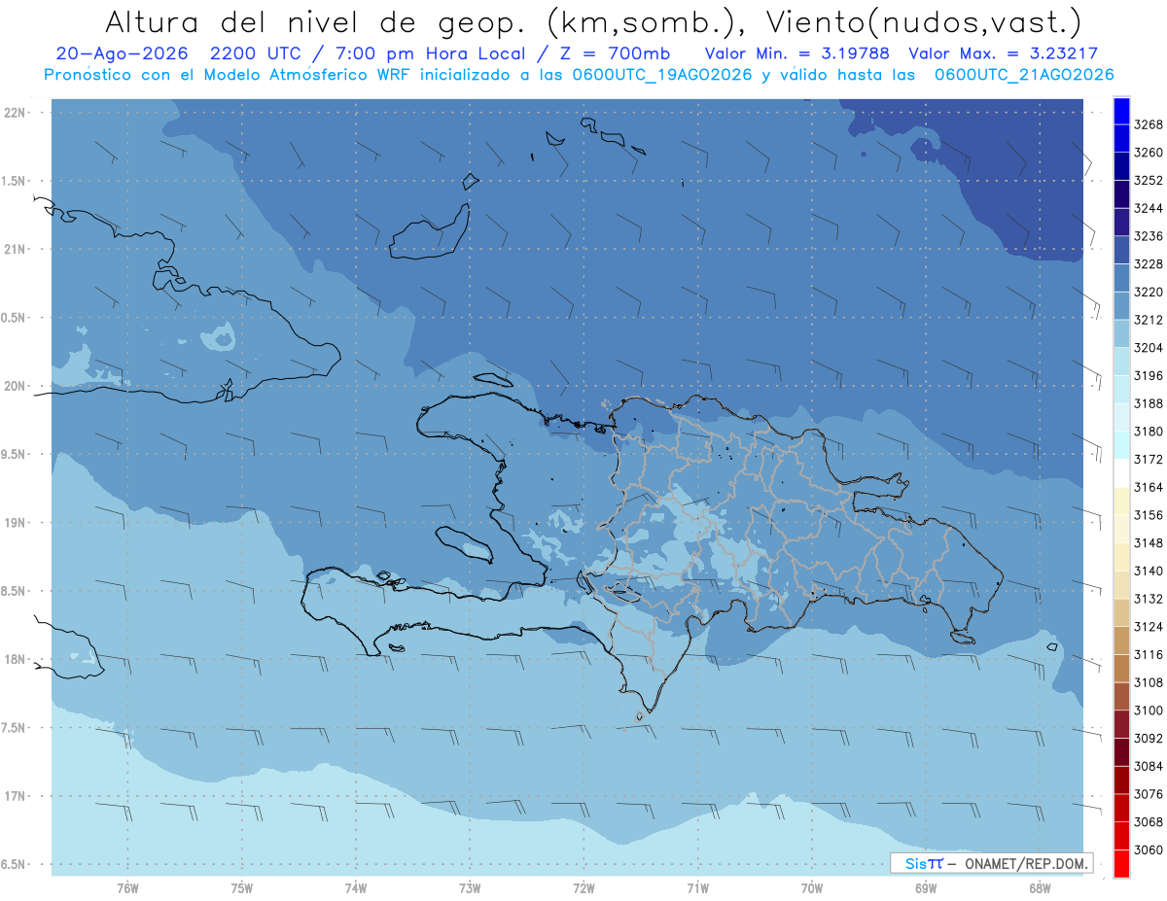The width and height of the screenshot is (1167, 901).
Task: Click the "3076" color scale label
Action: 1149,794
